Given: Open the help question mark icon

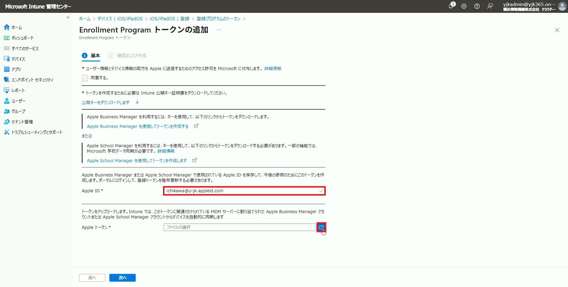Looking at the screenshot, I should tap(477, 6).
